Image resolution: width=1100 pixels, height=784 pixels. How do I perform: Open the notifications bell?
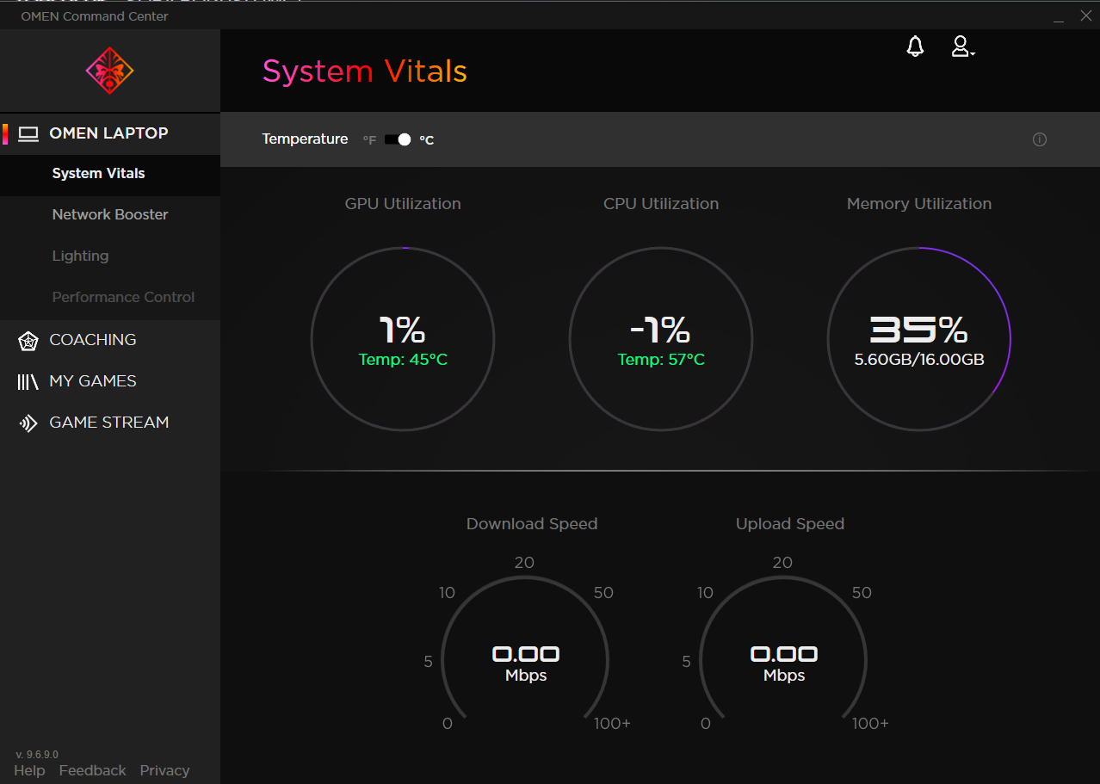tap(915, 46)
